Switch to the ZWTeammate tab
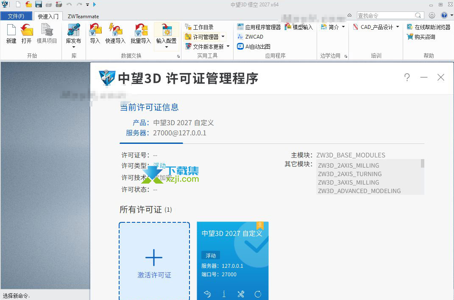This screenshot has height=300, width=454. pyautogui.click(x=84, y=17)
